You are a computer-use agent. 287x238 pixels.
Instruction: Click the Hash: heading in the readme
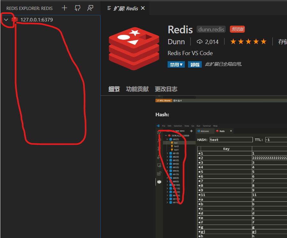(162, 115)
